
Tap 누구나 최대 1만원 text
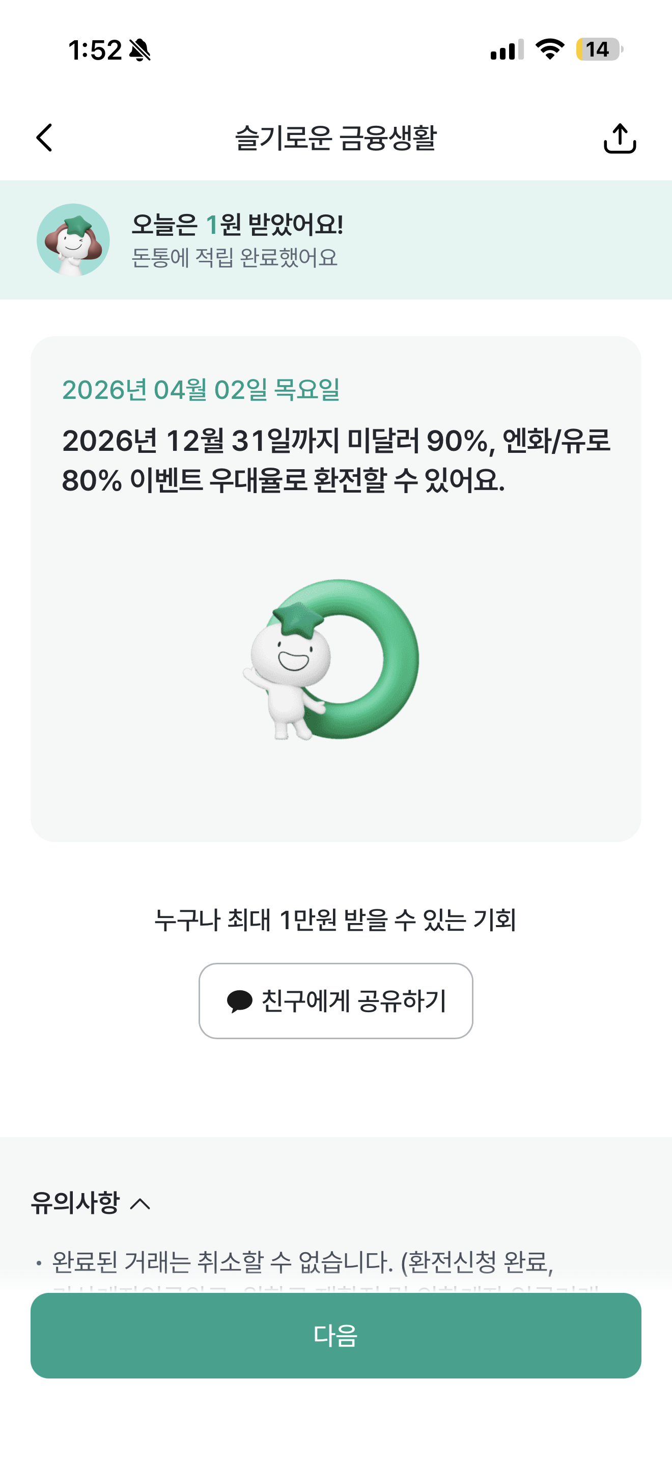335,920
